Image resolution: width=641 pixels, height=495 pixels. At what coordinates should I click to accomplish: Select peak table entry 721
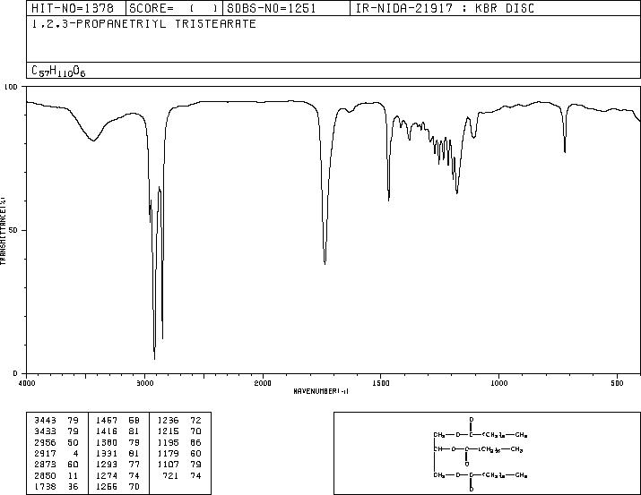tap(171, 475)
